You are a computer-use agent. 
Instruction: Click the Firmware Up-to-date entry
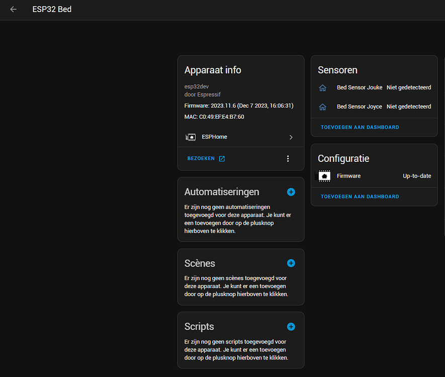(417, 176)
